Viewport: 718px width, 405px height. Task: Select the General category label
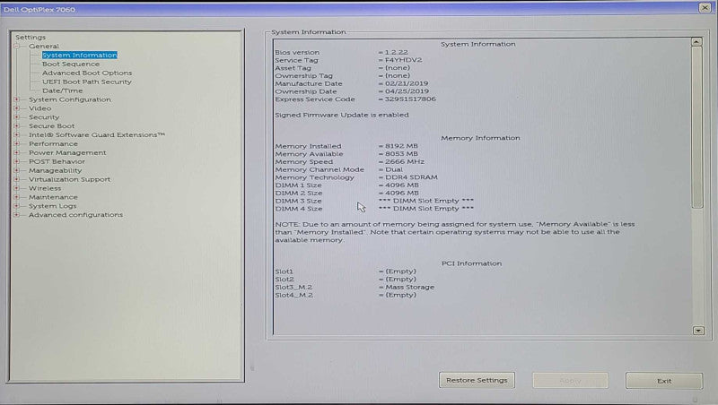(43, 47)
